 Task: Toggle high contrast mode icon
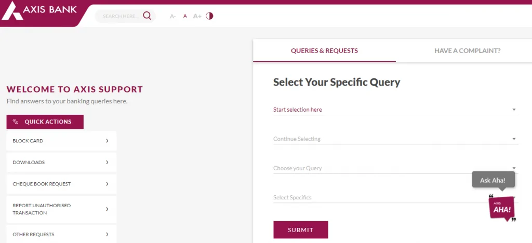[209, 16]
